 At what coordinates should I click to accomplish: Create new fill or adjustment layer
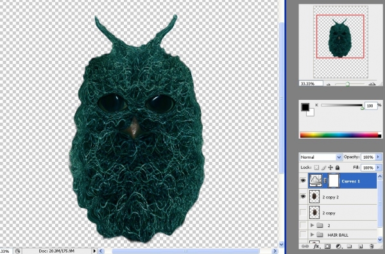(339, 246)
